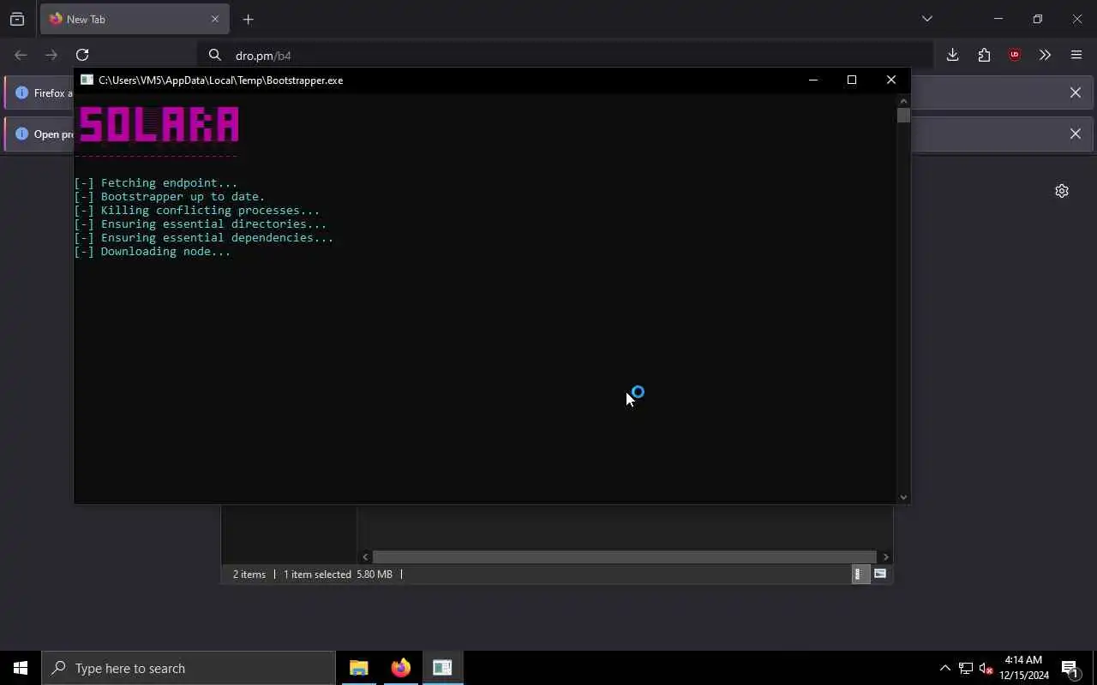Click the File Explorer horizontal scrollbar thumb
The image size is (1097, 685).
[624, 557]
